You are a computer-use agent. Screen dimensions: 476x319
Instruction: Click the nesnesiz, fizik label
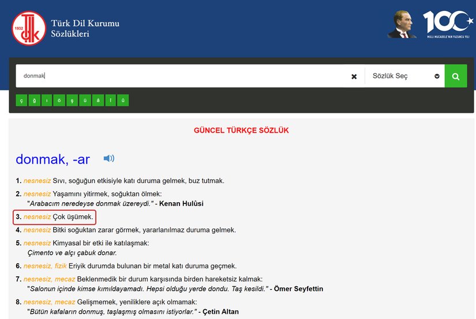click(x=45, y=266)
